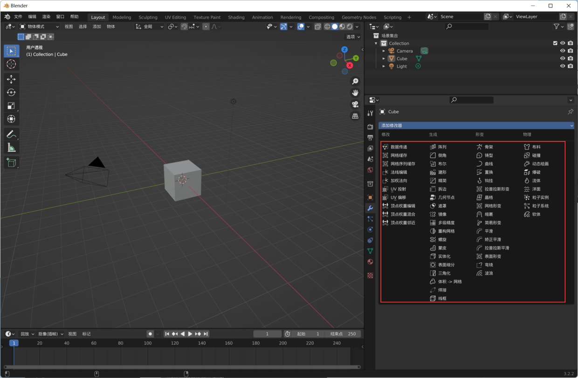Toggle camera view icon in viewport
The image size is (578, 378).
(x=355, y=104)
